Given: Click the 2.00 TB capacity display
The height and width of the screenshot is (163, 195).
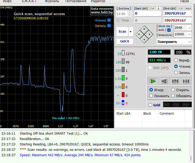Looking at the screenshot, I should [159, 52].
